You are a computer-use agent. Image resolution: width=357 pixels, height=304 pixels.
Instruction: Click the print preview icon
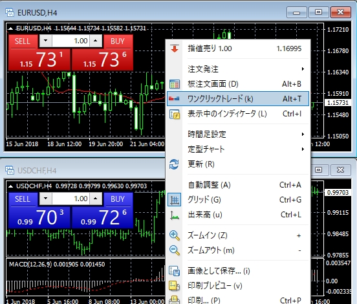point(175,286)
